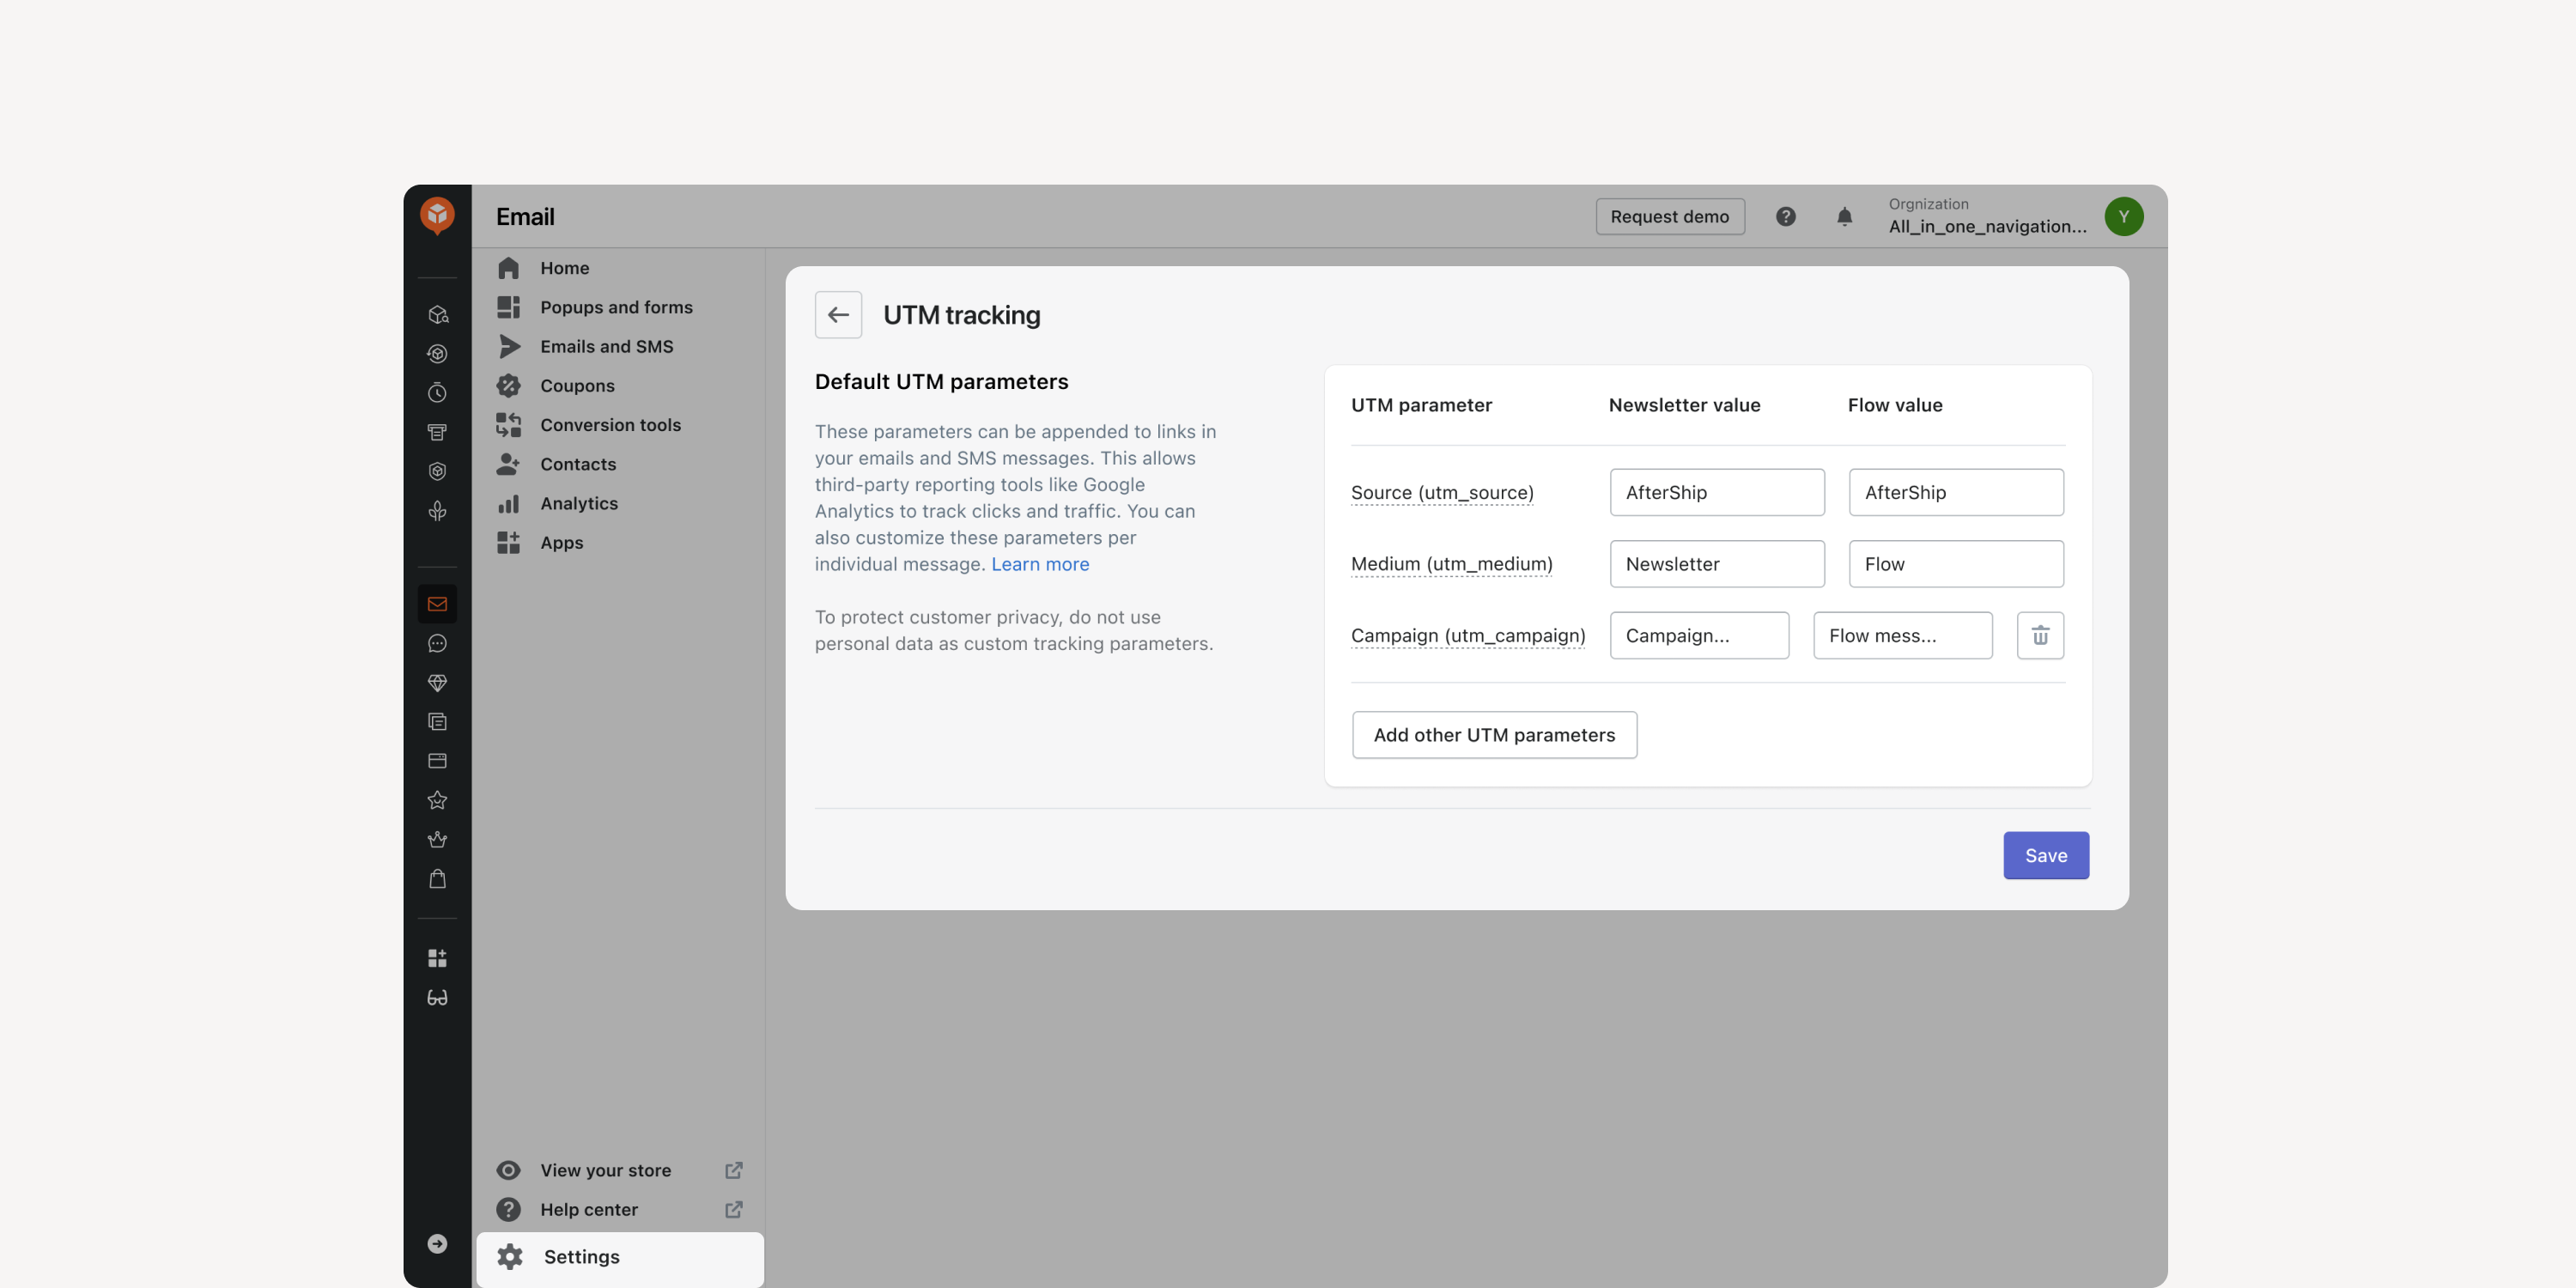The width and height of the screenshot is (2576, 1288).
Task: Open the chat bubble icon in dark sidebar
Action: coord(437,643)
